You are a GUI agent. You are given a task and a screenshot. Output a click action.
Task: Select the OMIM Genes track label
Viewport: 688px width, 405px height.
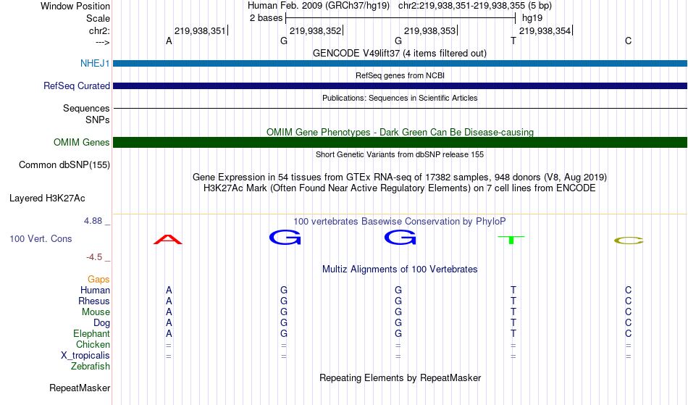82,142
